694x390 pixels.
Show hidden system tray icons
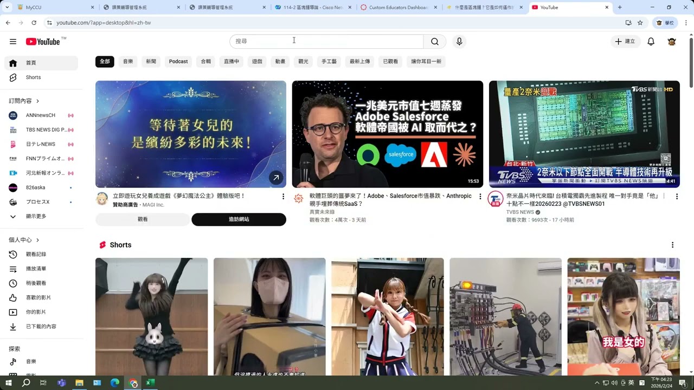tap(597, 383)
